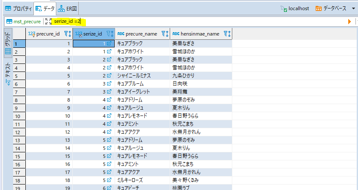Screen dimensions: 358x190
Task: Open foreign key link in row 14
Action: 109,148
